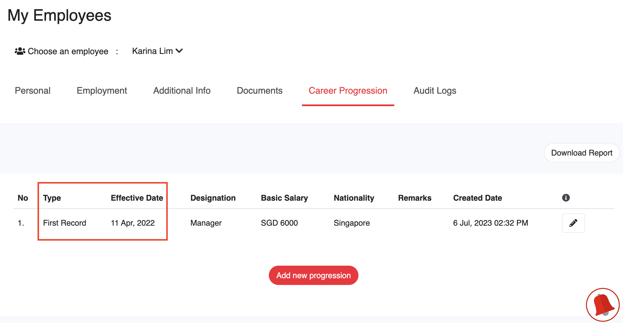
Task: Select the First Record row type cell
Action: coord(64,223)
